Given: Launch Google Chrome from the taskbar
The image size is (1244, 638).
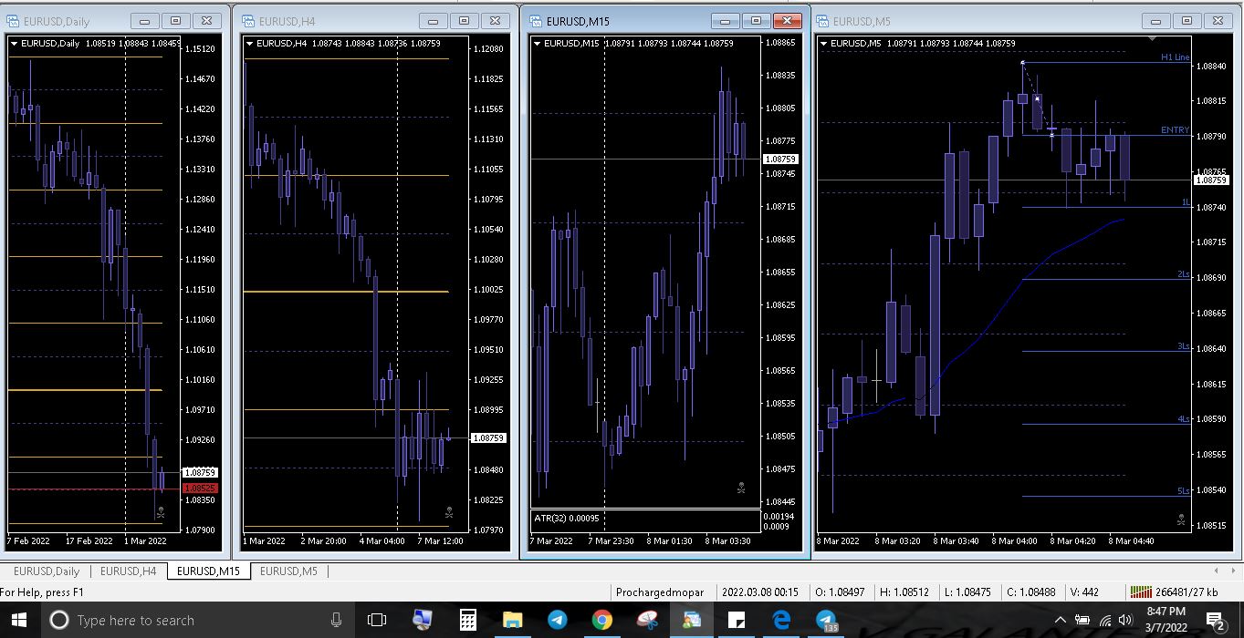Looking at the screenshot, I should click(601, 620).
